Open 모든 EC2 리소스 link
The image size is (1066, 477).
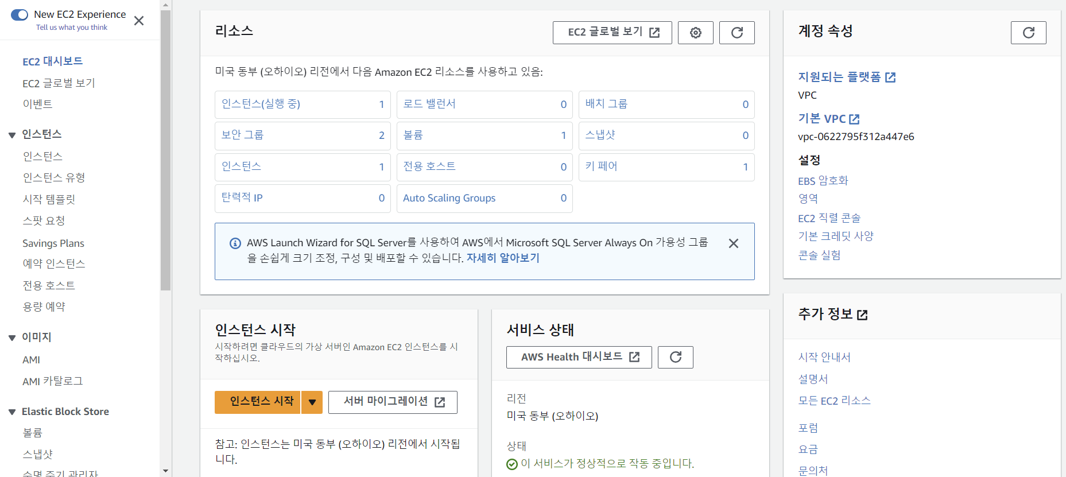[835, 401]
